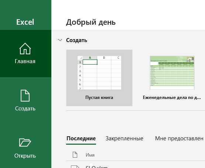The width and height of the screenshot is (205, 168).
Task: Open the Мне предоставлен shared tab
Action: coord(179,138)
